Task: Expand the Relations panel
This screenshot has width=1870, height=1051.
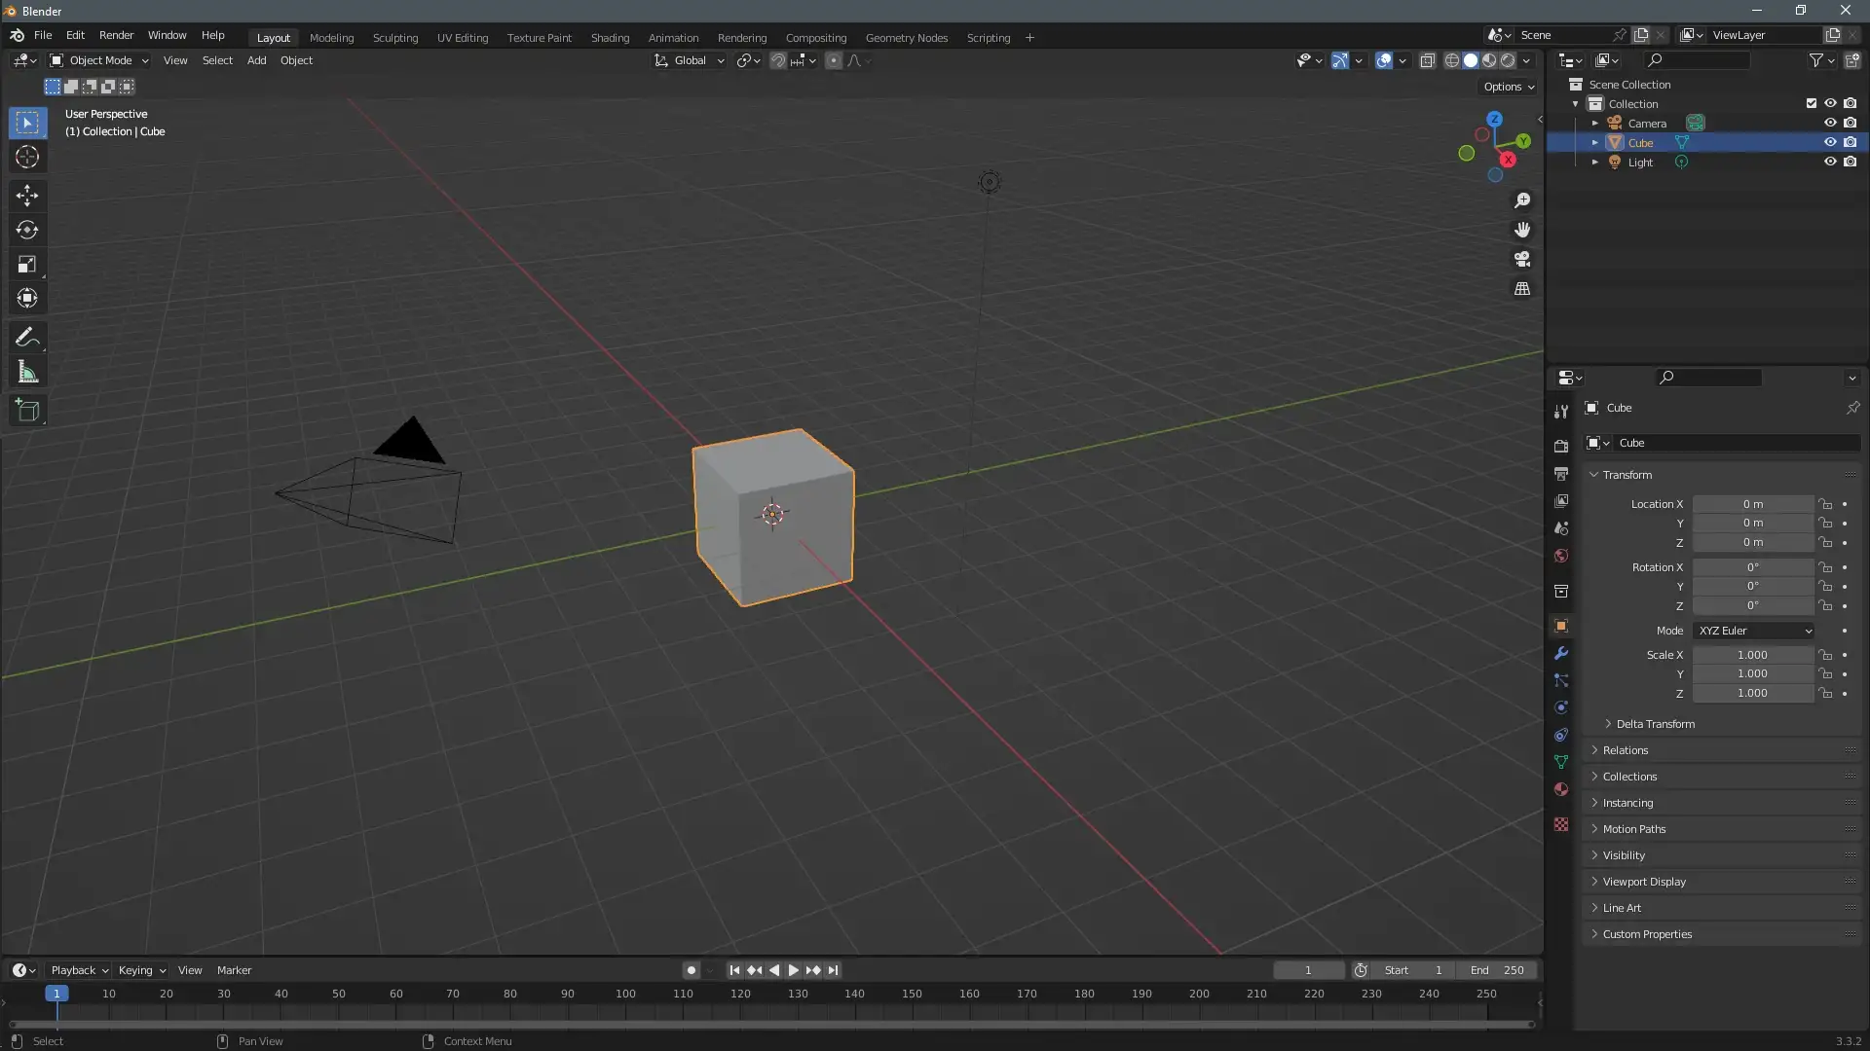Action: (1626, 750)
